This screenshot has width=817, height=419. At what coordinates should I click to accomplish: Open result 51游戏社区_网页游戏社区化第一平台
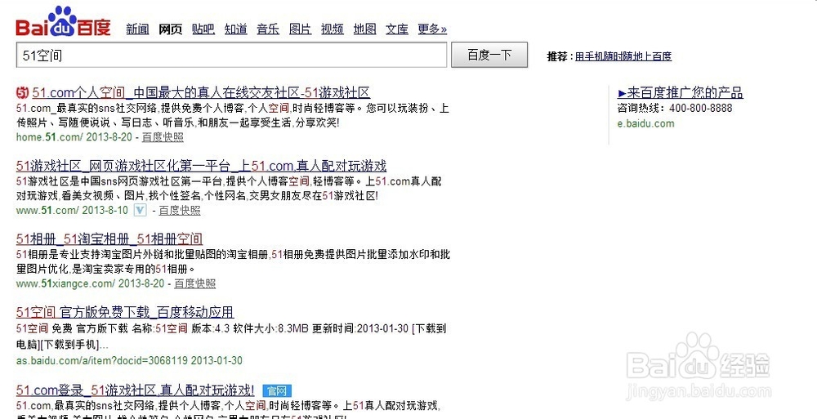pos(201,167)
